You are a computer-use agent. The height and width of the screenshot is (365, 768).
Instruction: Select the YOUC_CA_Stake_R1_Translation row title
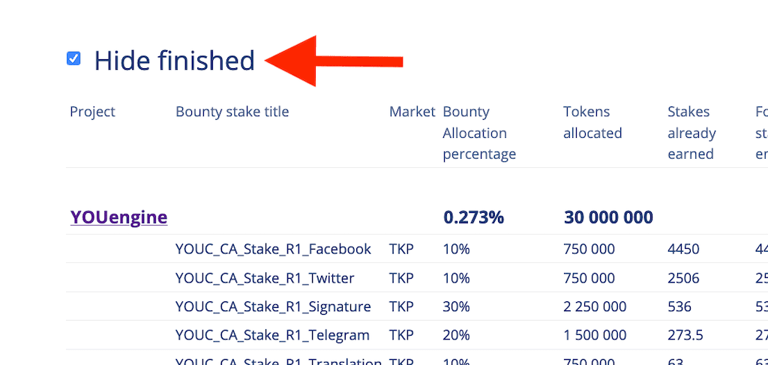coord(279,361)
